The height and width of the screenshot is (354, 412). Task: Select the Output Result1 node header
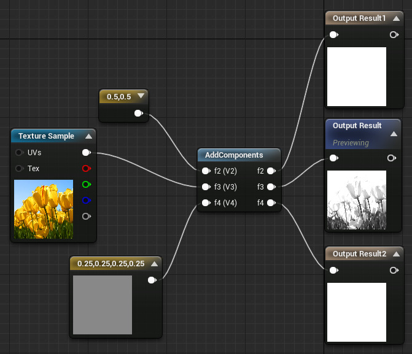(x=359, y=18)
